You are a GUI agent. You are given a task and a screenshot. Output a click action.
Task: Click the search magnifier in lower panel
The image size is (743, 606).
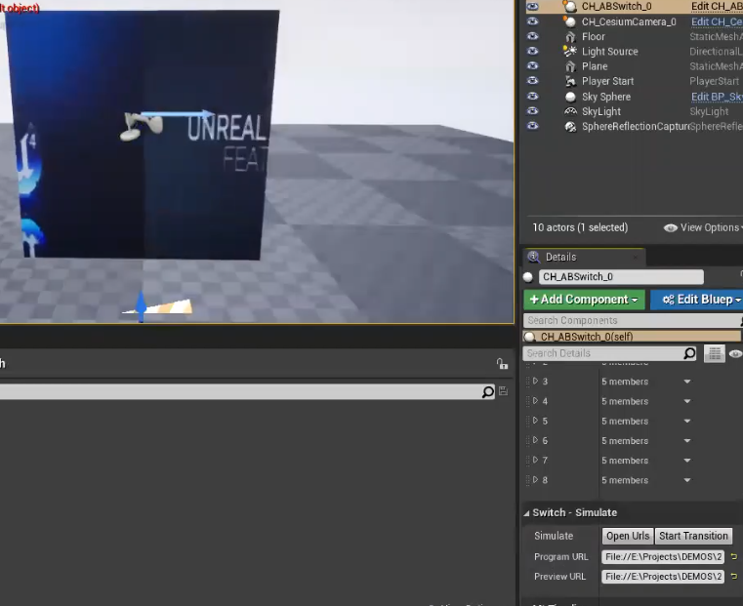pos(487,392)
